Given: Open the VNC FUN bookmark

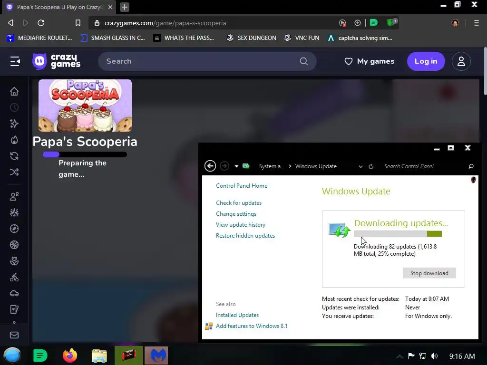Looking at the screenshot, I should tap(302, 38).
